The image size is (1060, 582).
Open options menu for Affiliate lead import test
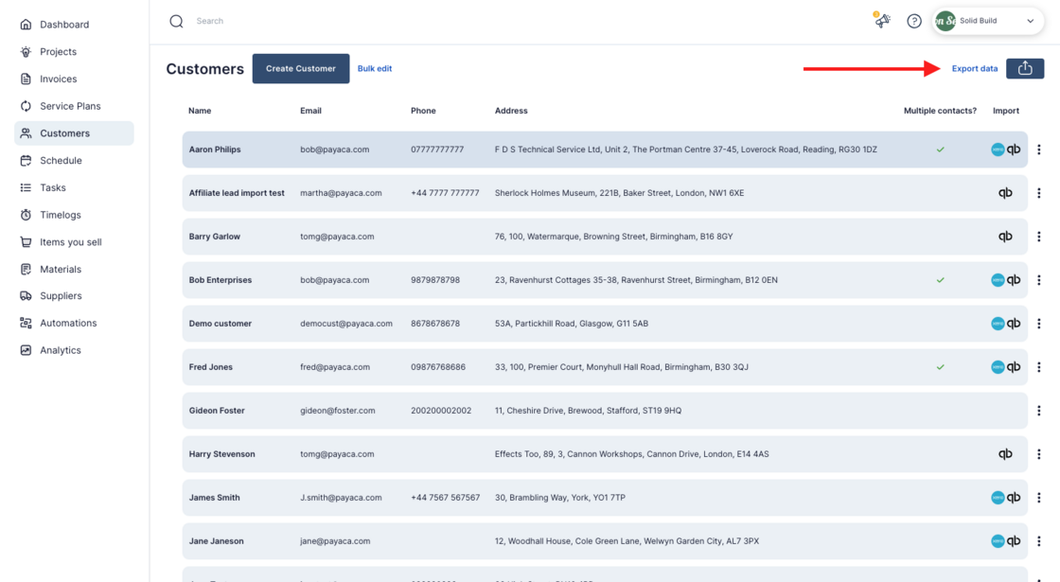(x=1039, y=193)
